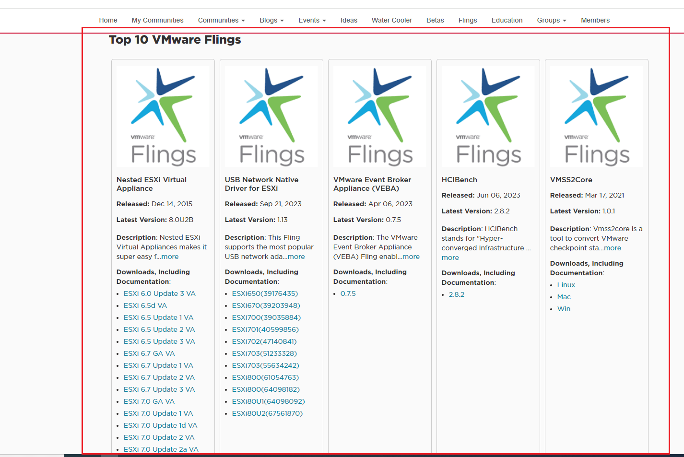Open the Education nav item

coord(507,20)
